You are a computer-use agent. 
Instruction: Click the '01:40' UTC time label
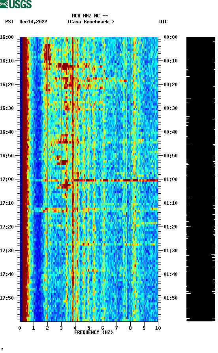point(171,274)
